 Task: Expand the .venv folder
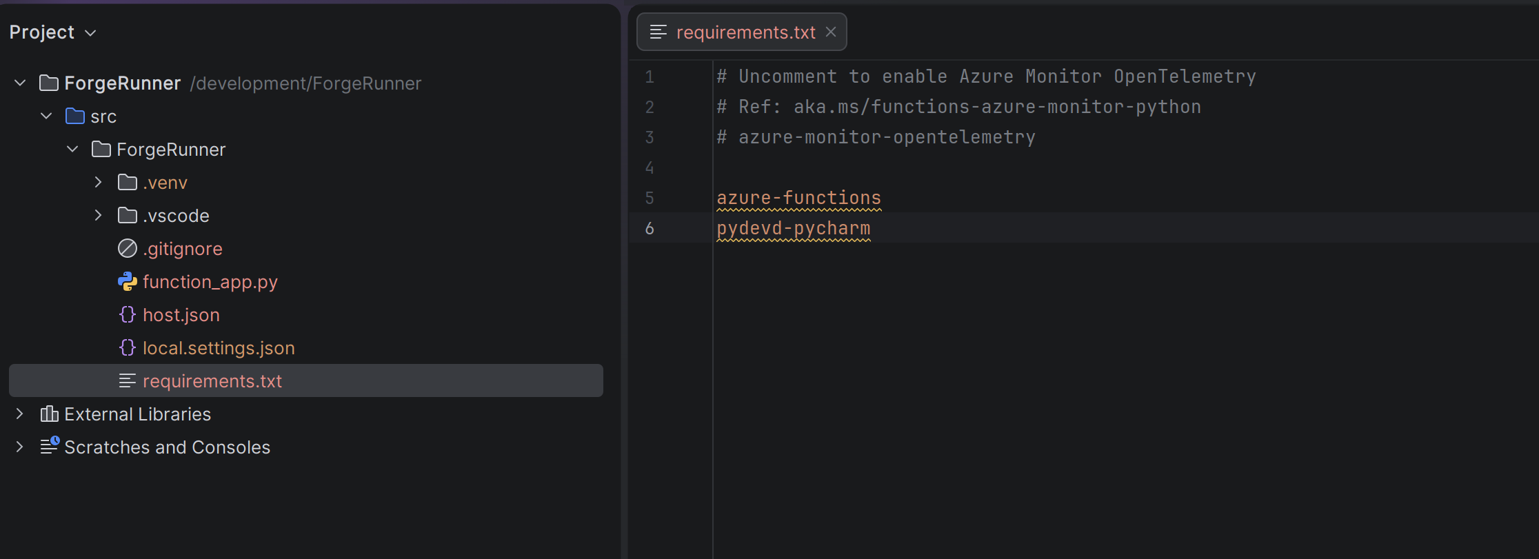tap(98, 182)
